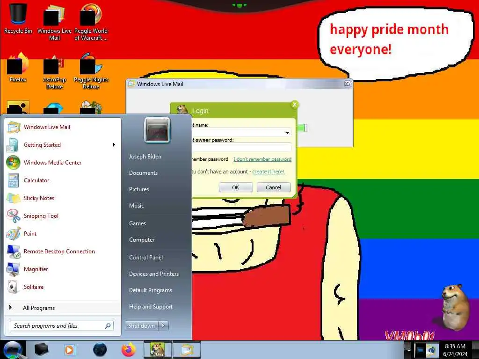Open Games from Start menu

[x=138, y=223]
